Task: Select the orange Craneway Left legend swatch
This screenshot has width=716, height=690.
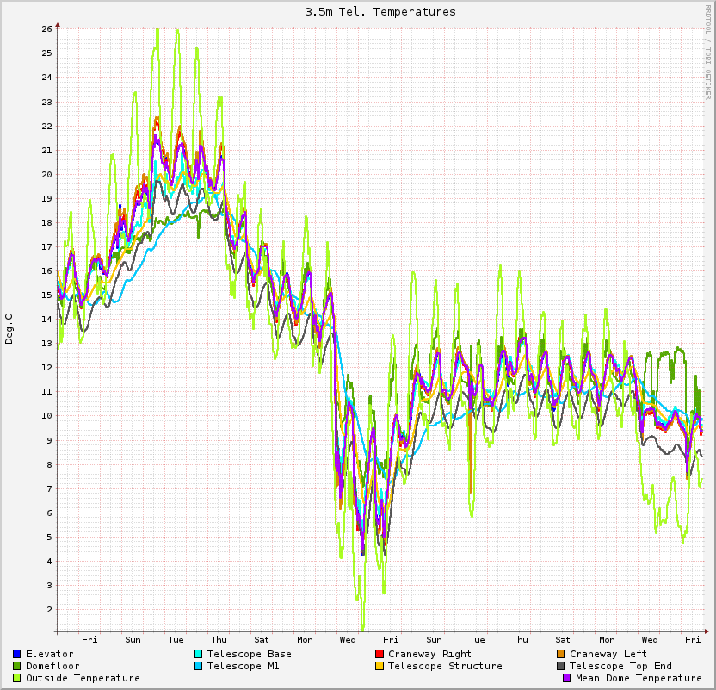Action: (x=560, y=654)
